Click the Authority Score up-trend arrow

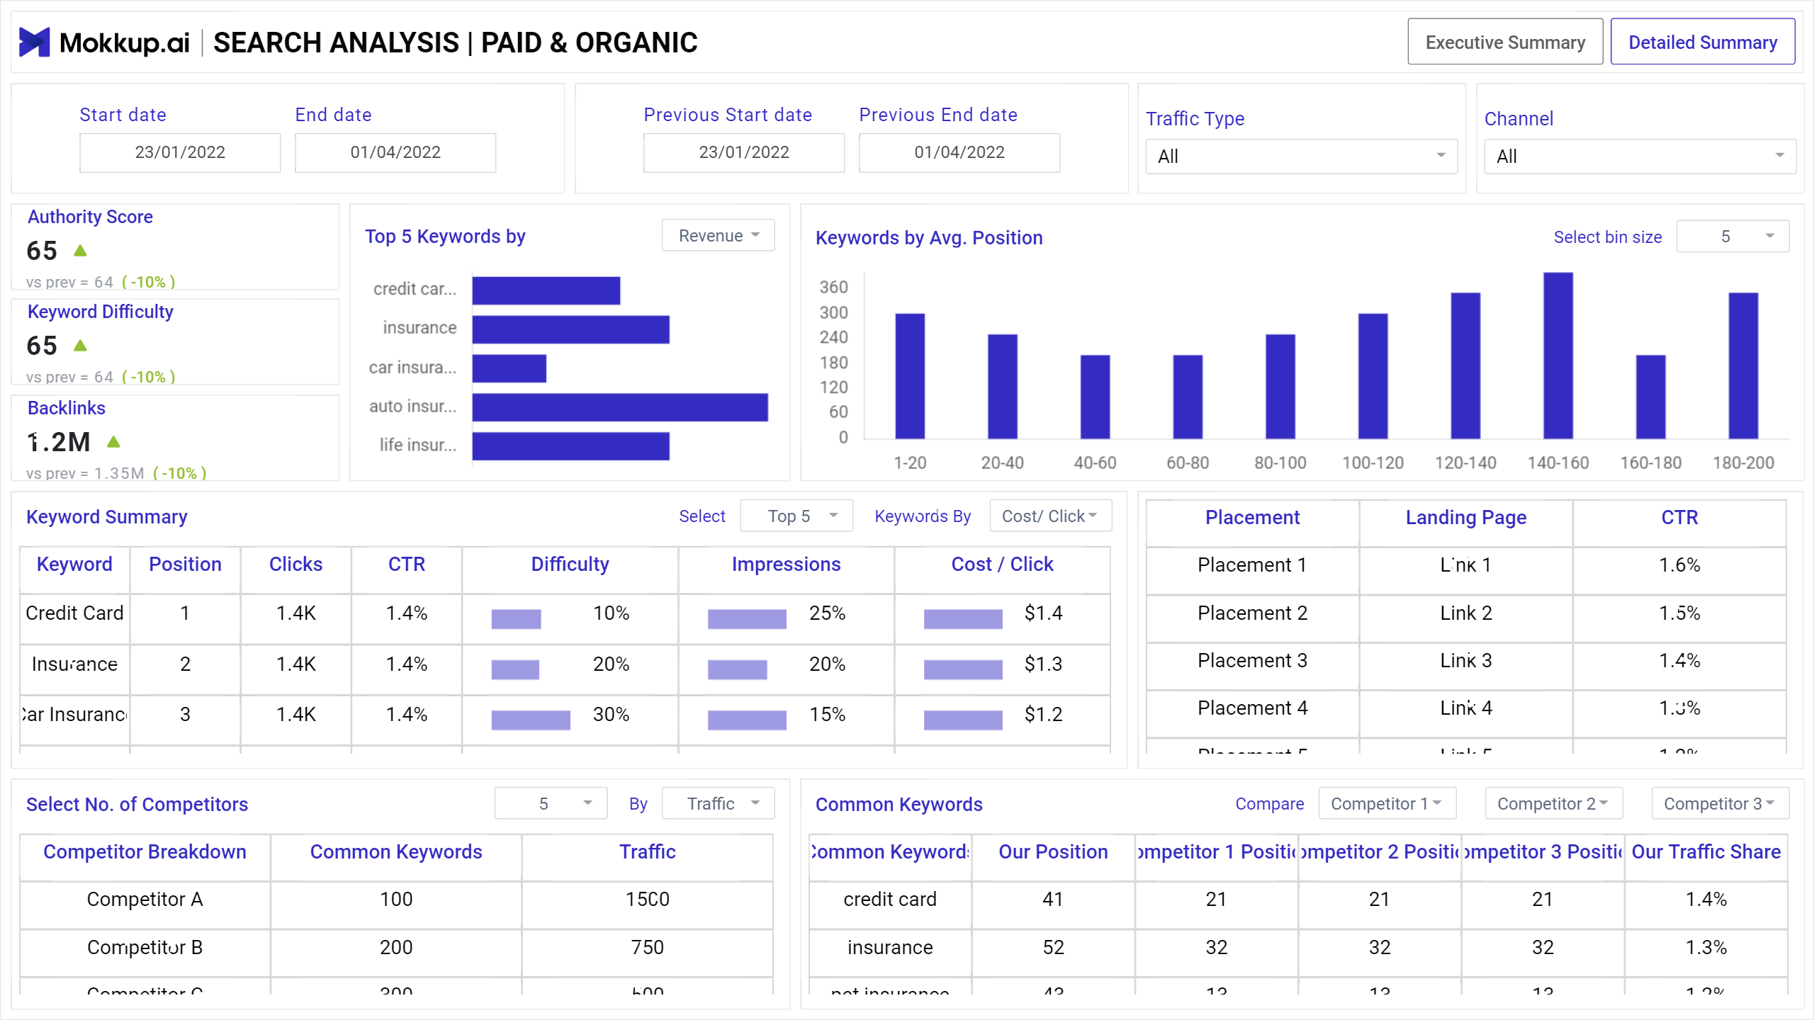(x=80, y=251)
